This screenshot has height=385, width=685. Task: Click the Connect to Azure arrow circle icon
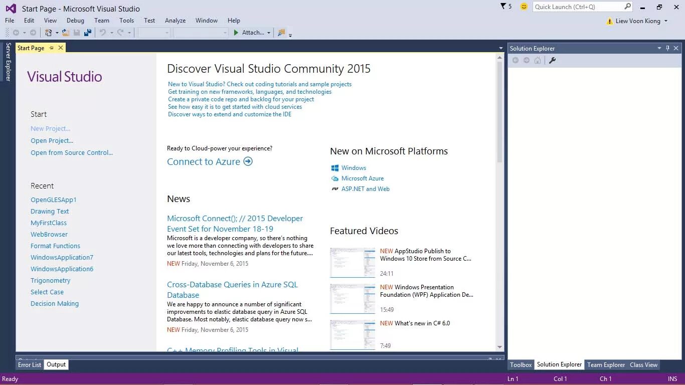248,161
